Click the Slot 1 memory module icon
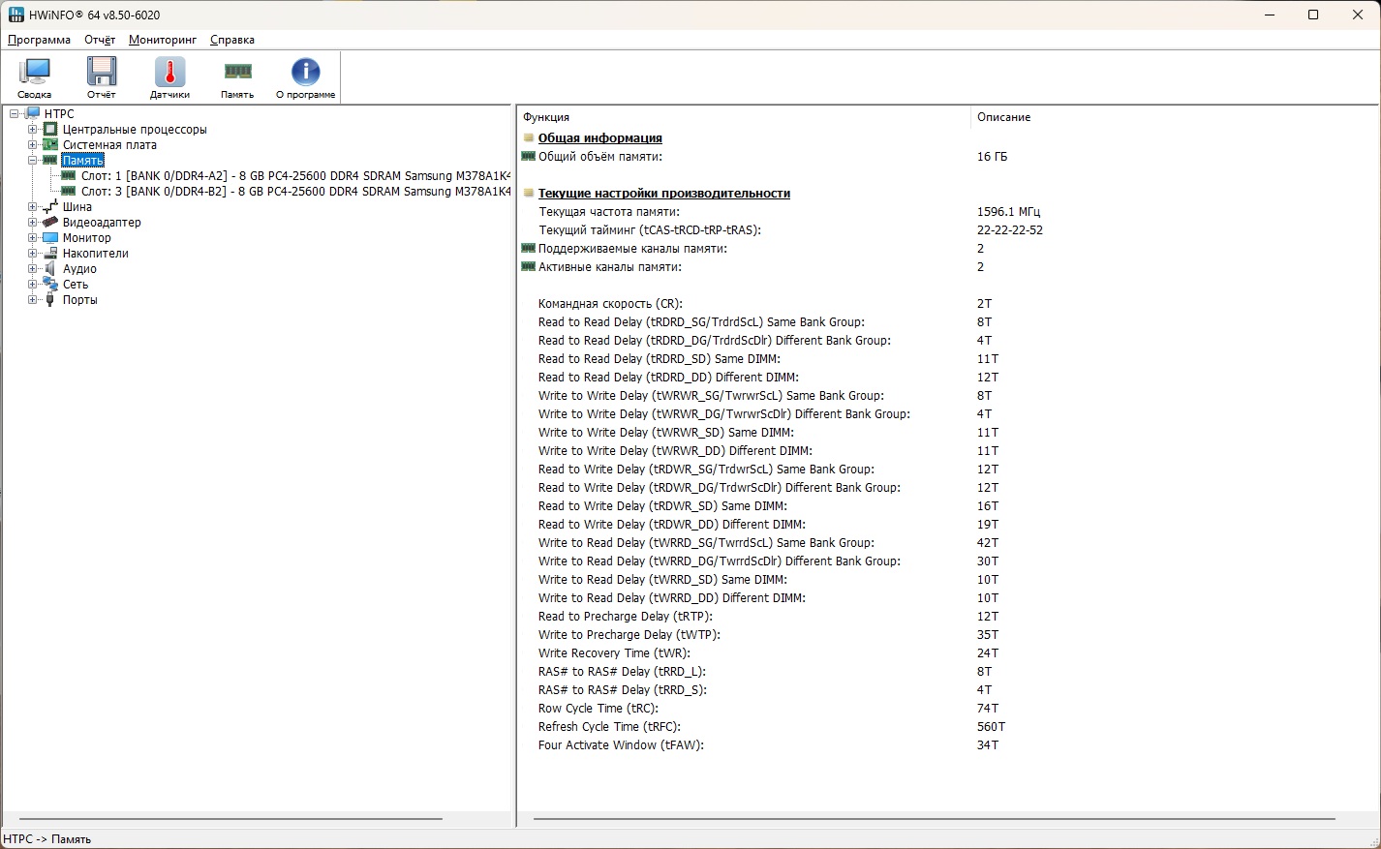Screen dimensions: 1381x849 click(x=69, y=175)
